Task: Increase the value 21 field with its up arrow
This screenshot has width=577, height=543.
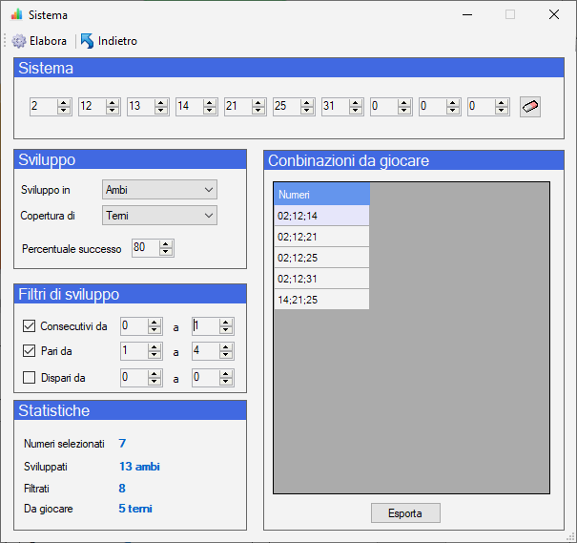Action: pyautogui.click(x=258, y=103)
